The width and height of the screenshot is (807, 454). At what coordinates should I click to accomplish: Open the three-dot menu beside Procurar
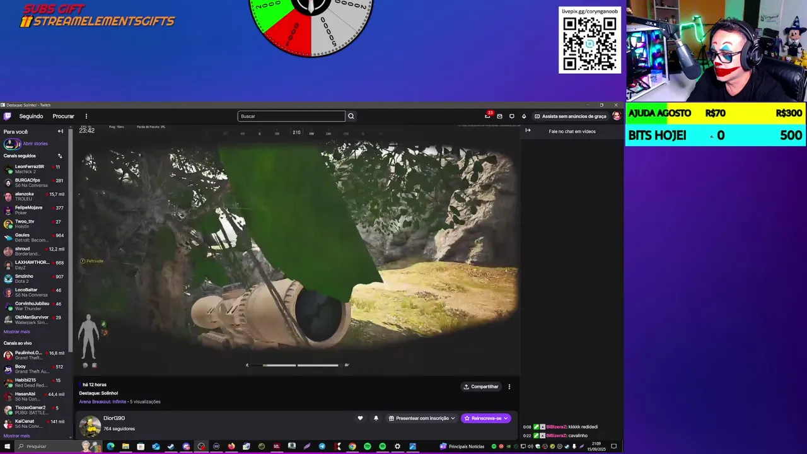tap(86, 116)
